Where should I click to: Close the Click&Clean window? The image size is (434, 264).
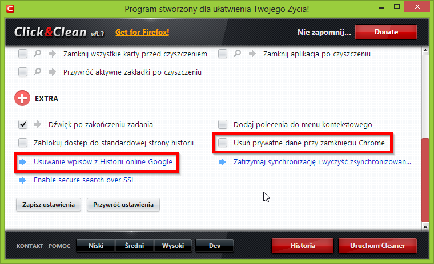point(417,7)
